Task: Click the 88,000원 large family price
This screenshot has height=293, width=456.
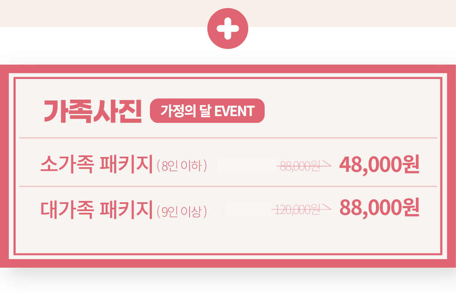Action: [x=379, y=208]
